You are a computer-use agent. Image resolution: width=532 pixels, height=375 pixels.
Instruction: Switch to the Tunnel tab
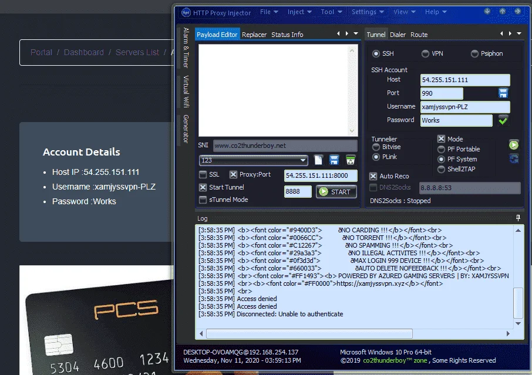pos(376,35)
